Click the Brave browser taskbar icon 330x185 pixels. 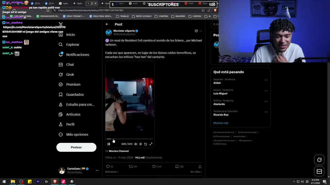[x=55, y=182]
